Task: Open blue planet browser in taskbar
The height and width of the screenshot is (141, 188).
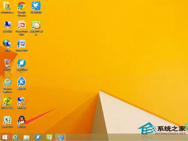Action: (38, 137)
